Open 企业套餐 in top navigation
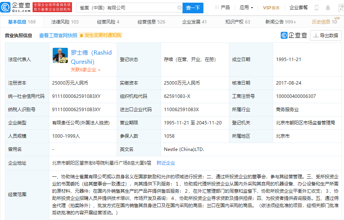This screenshot has height=220, width=344. tap(299, 8)
